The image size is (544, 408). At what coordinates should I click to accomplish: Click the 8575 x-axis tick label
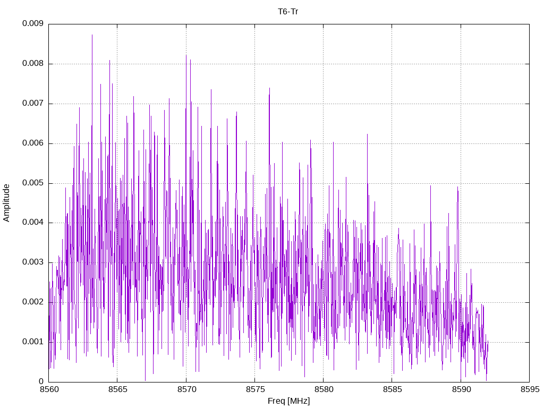click(256, 389)
